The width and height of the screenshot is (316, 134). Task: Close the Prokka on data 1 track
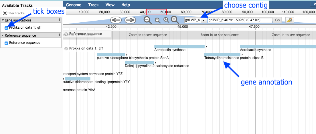66,49
